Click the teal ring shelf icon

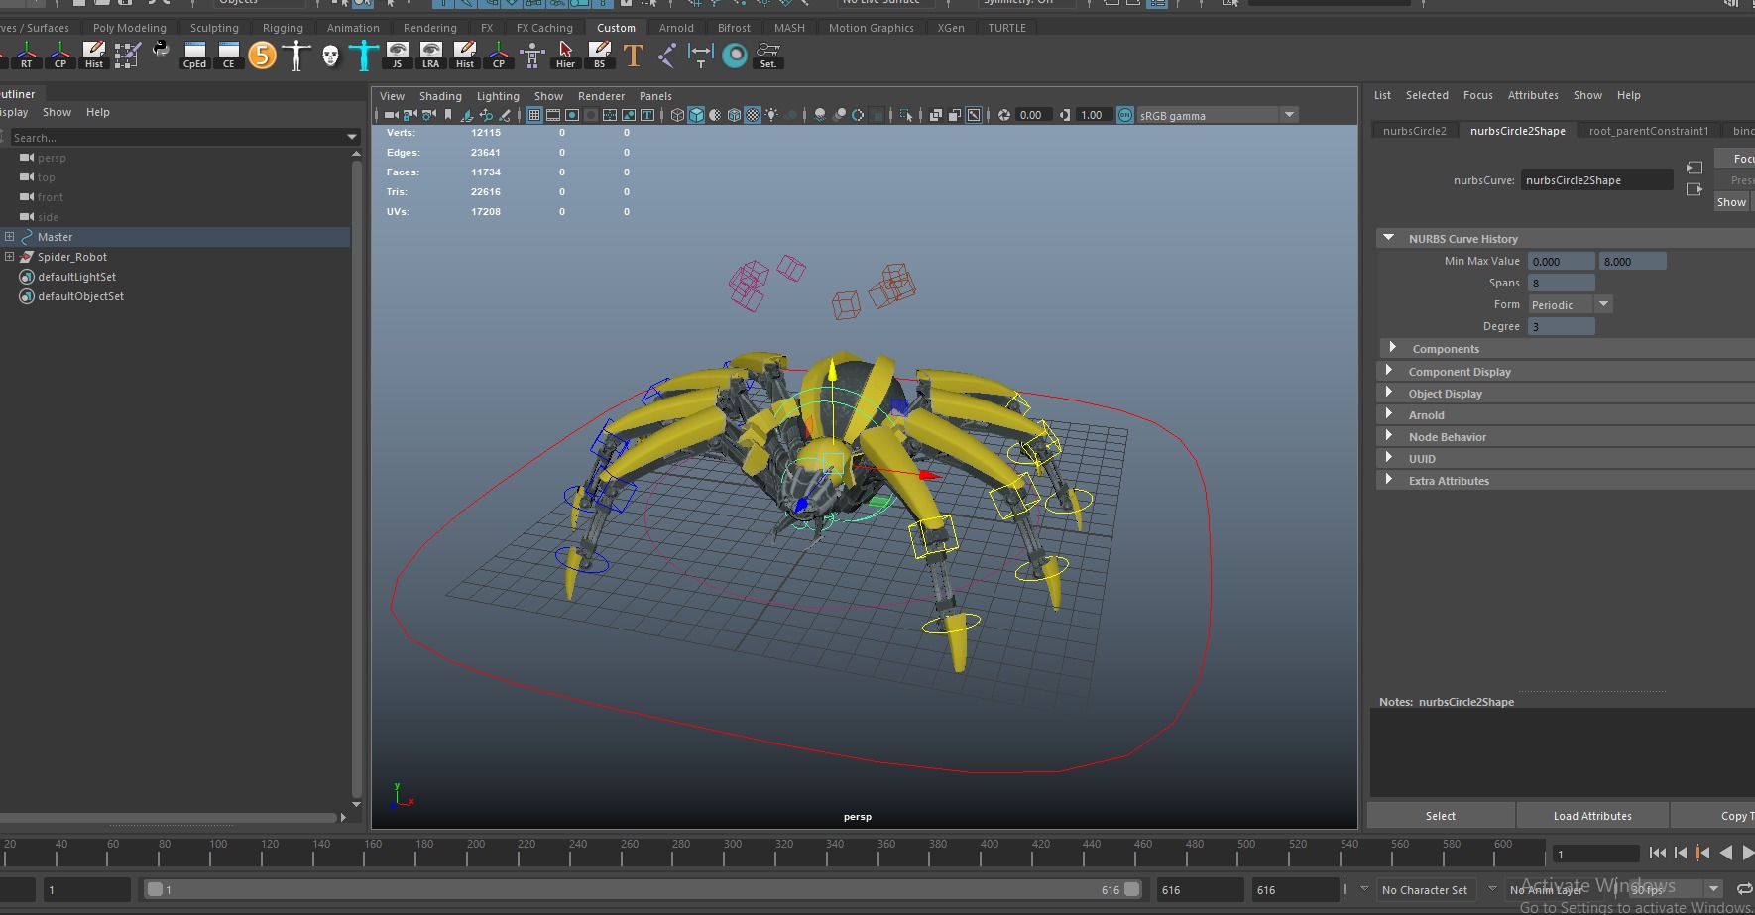click(734, 55)
